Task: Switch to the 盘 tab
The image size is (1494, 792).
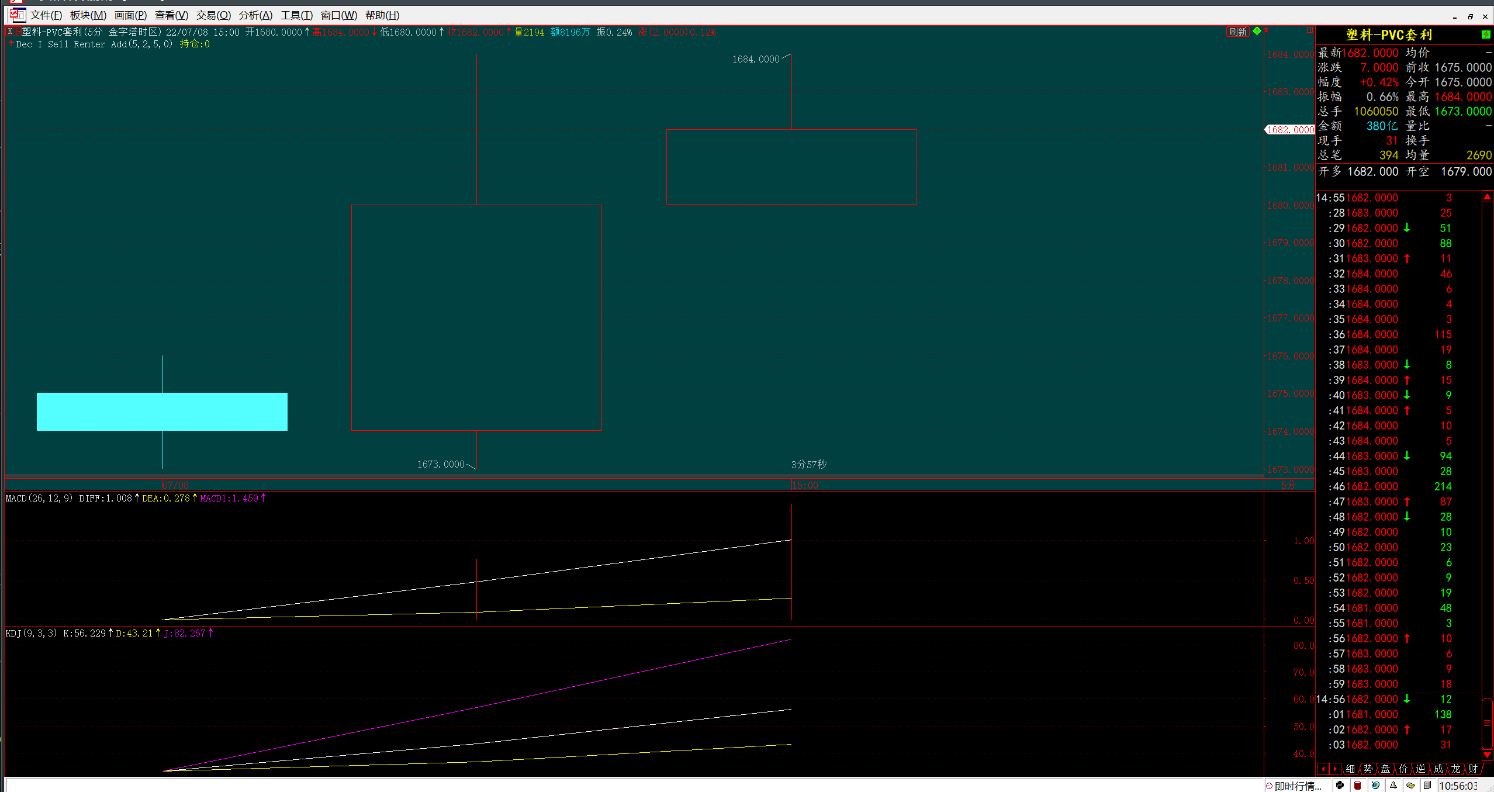Action: pos(1385,769)
